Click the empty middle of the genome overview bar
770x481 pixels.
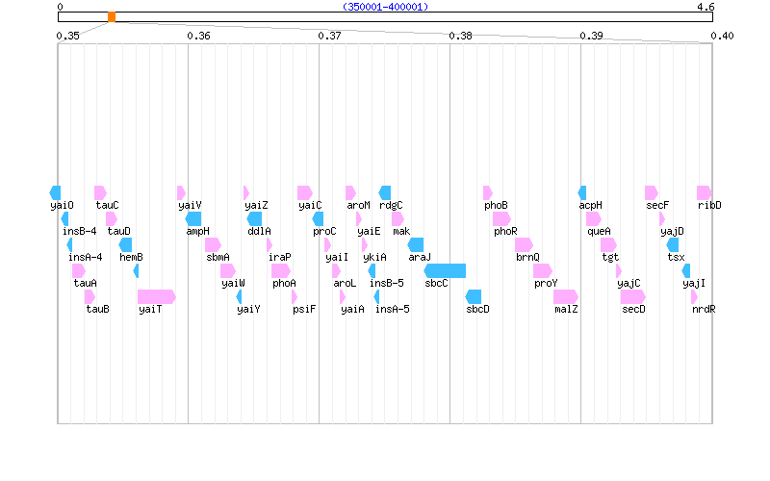pyautogui.click(x=385, y=17)
